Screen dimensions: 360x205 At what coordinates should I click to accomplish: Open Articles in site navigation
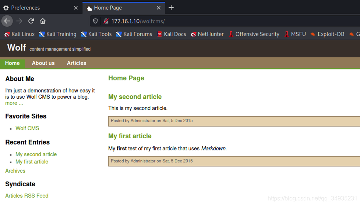click(x=77, y=63)
